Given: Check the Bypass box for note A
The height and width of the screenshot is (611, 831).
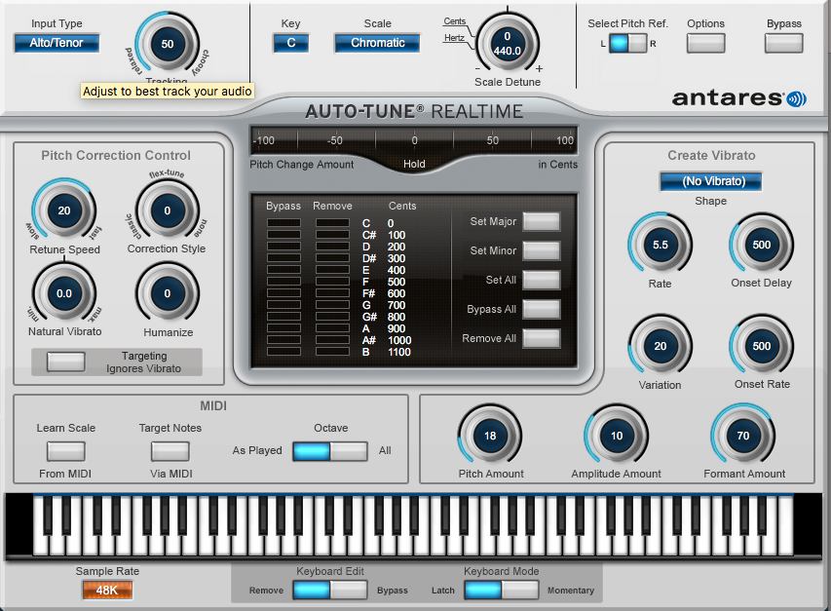Looking at the screenshot, I should point(284,327).
